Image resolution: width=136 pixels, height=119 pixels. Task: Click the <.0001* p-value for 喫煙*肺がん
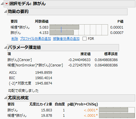point(91,116)
